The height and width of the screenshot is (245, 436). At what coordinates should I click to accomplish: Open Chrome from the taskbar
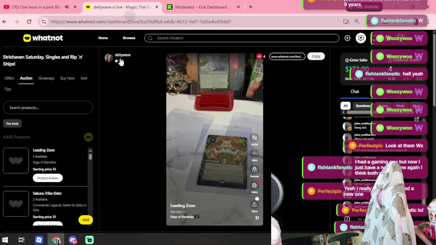pyautogui.click(x=56, y=240)
